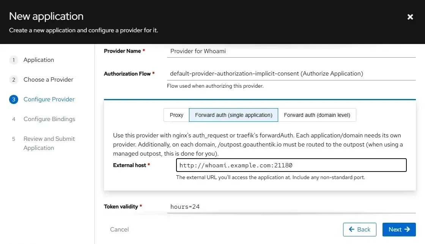The image size is (425, 244).
Task: Click the Token validity label
Action: point(121,206)
